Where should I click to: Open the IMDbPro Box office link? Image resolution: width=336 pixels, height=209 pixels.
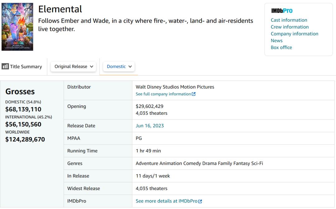(x=281, y=47)
